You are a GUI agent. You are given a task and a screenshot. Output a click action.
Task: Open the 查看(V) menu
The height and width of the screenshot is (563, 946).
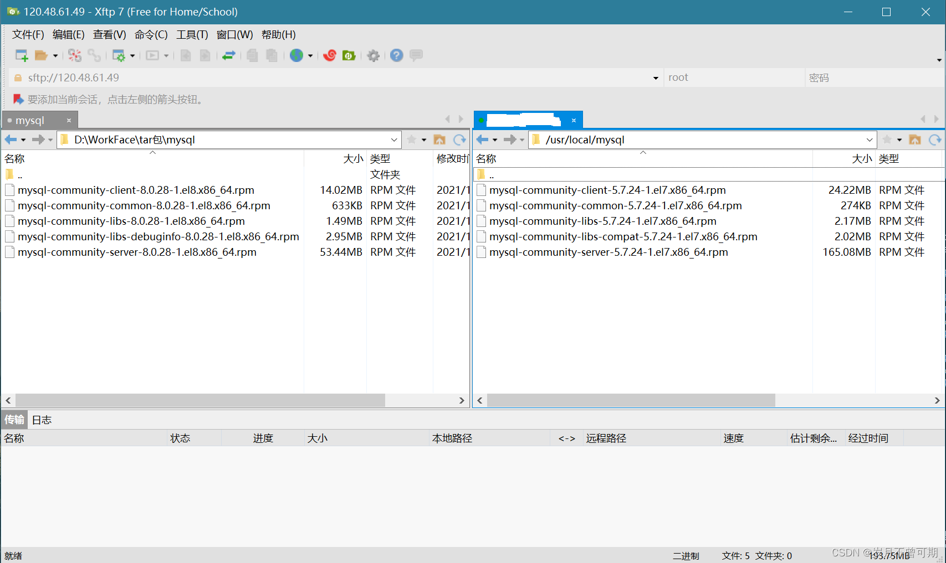110,35
